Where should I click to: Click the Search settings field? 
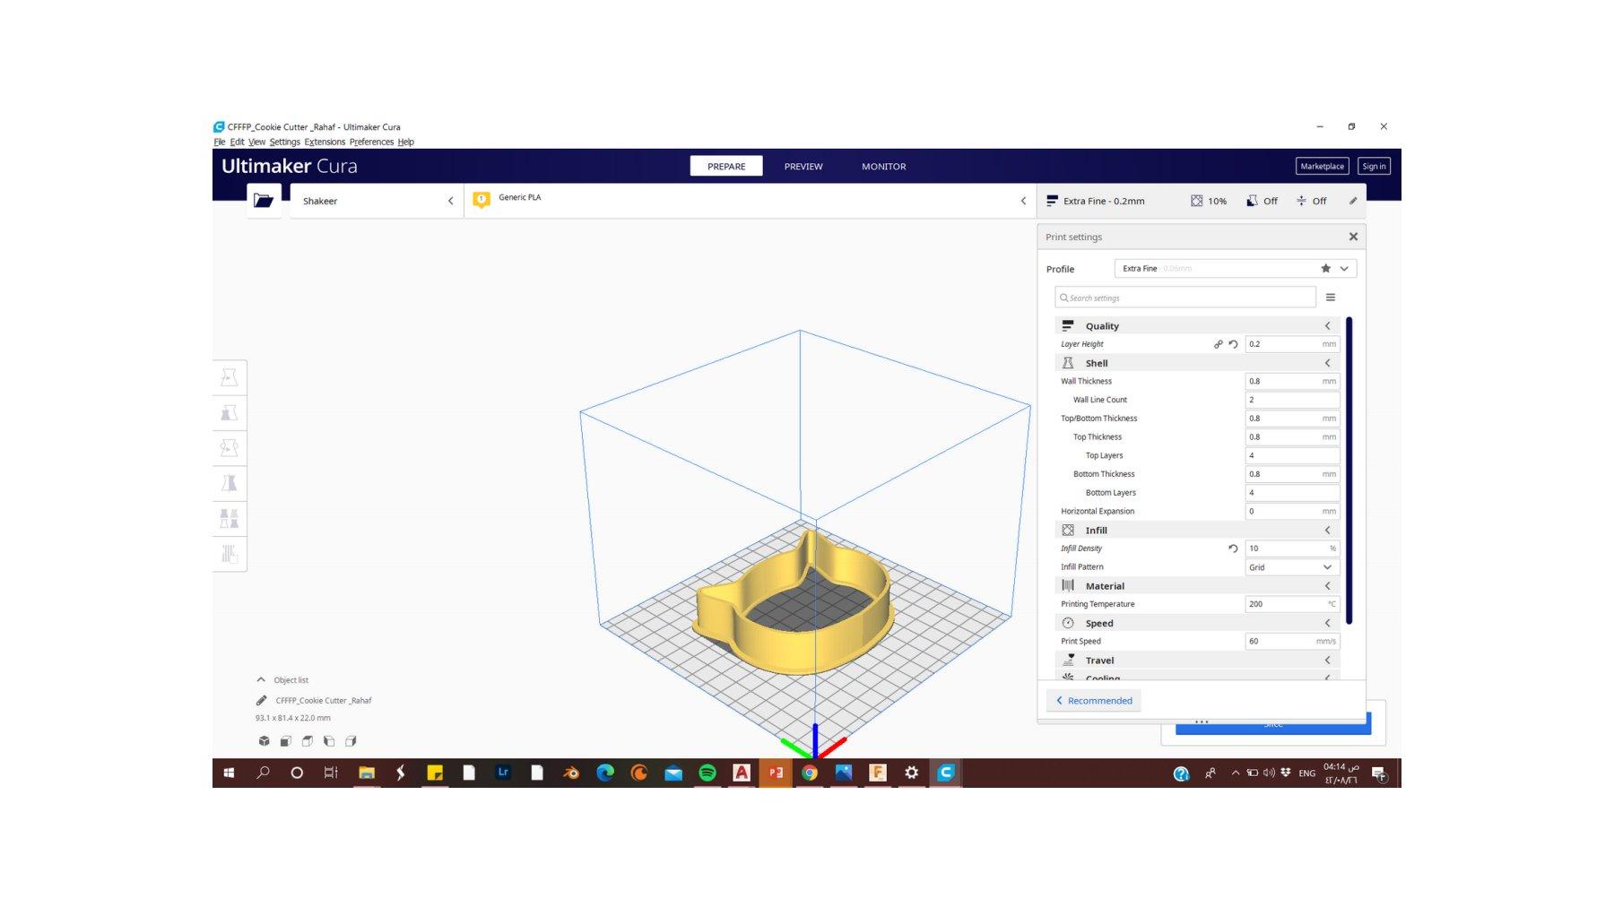1185,298
